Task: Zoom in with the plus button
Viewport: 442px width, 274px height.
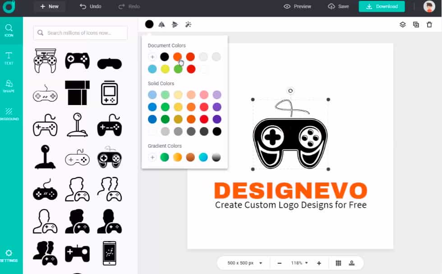Action: [x=319, y=263]
